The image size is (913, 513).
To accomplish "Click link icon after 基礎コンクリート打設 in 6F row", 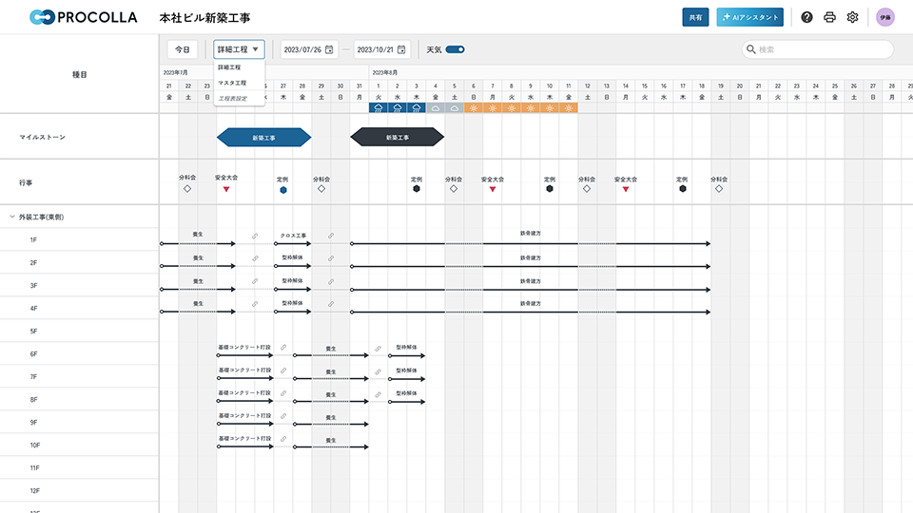I will tap(283, 348).
